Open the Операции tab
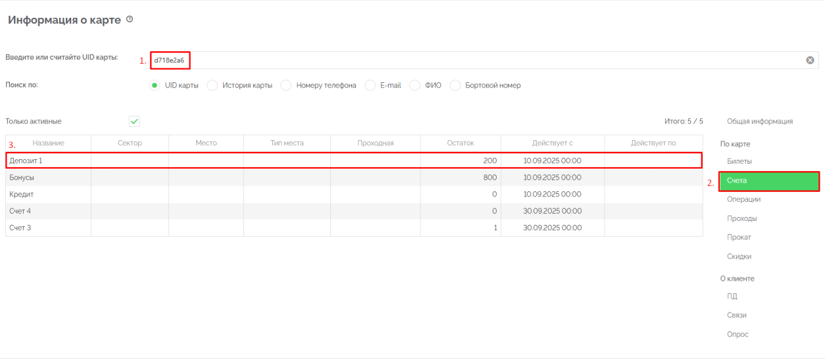 pyautogui.click(x=743, y=199)
